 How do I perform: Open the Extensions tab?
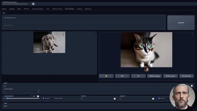88,9
